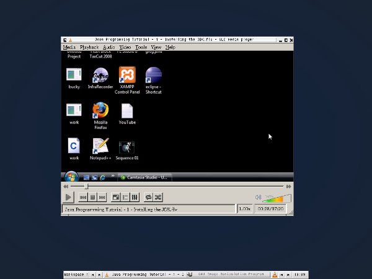
Task: Show the playlist panel button
Action: (125, 197)
